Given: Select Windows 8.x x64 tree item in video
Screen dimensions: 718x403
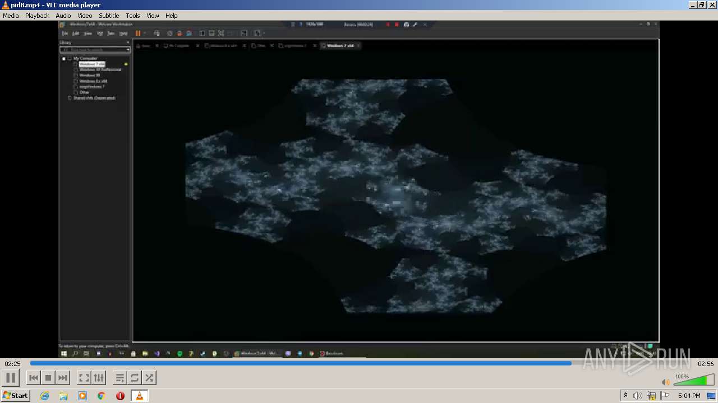Looking at the screenshot, I should [93, 81].
